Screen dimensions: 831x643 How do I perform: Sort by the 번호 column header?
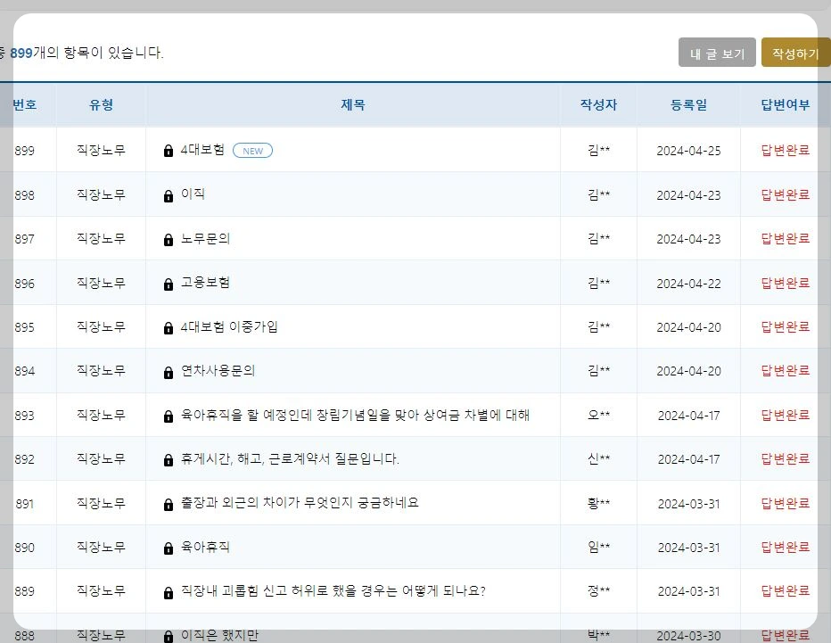25,104
